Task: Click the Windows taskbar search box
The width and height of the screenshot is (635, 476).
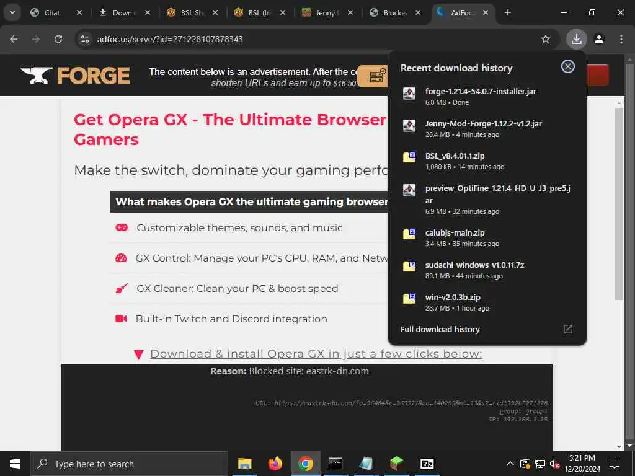Action: [x=129, y=464]
